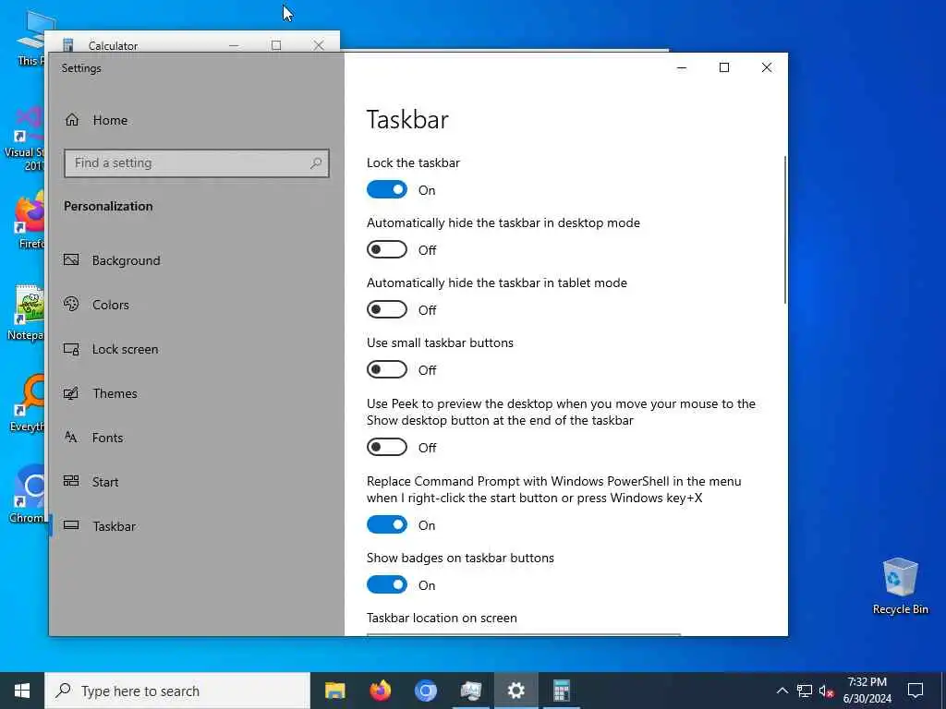946x709 pixels.
Task: Turn on Use small taskbar buttons
Action: 387,369
